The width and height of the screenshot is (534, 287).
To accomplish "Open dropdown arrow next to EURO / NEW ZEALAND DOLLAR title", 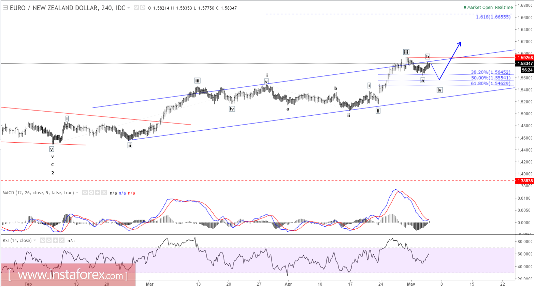I will pos(129,8).
